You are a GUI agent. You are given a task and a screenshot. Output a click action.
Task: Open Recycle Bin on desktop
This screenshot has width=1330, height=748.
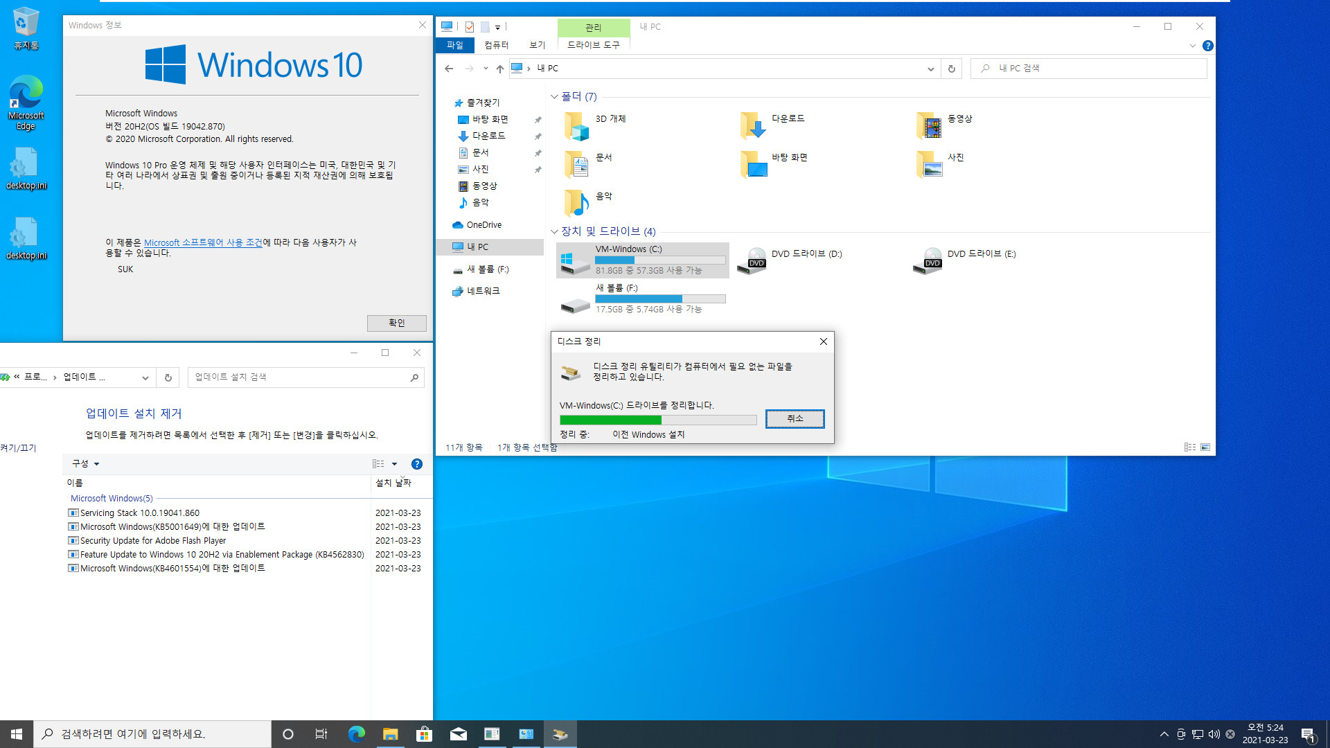coord(26,28)
